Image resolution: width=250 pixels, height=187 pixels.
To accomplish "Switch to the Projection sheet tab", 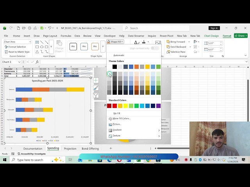I will tap(70, 148).
